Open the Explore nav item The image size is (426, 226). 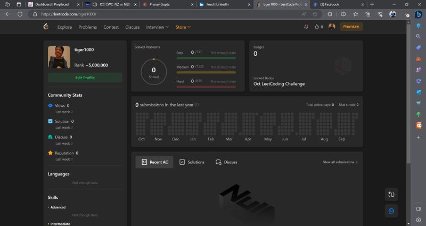tap(64, 27)
